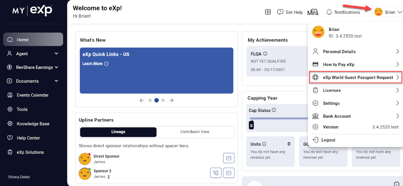The height and width of the screenshot is (186, 403).
Task: Select the Lineage view toggle
Action: (118, 132)
